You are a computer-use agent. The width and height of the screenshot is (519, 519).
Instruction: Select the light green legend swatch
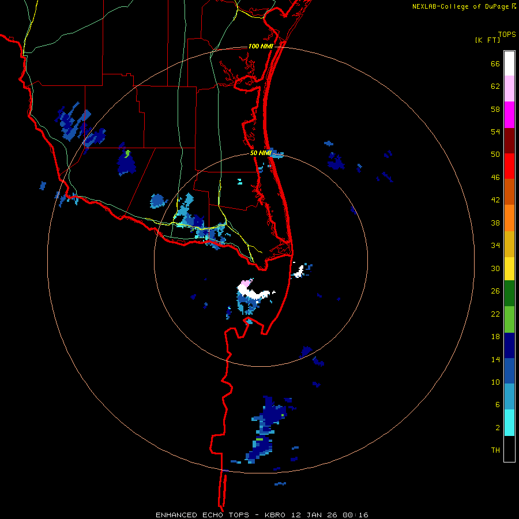(509, 319)
